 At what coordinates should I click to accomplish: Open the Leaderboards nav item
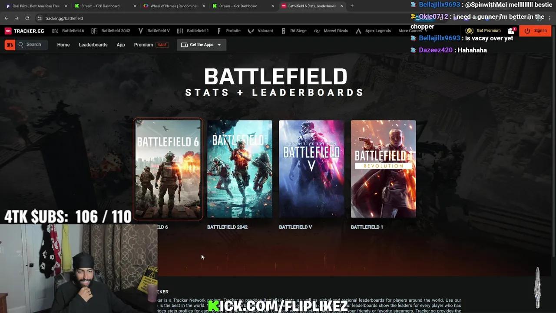[93, 45]
